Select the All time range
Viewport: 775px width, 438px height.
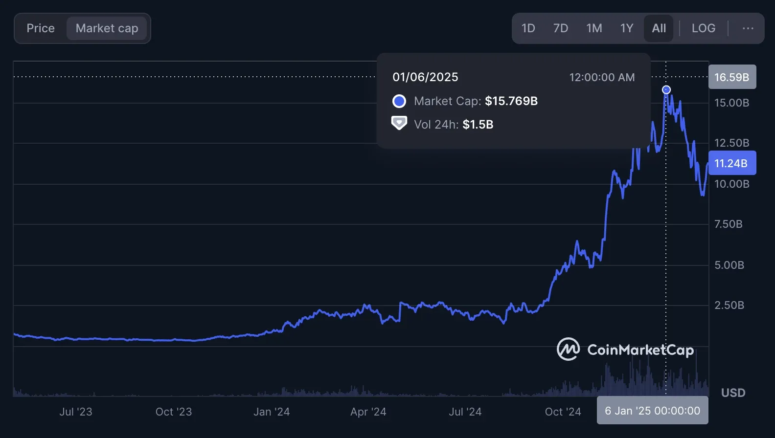pos(659,28)
